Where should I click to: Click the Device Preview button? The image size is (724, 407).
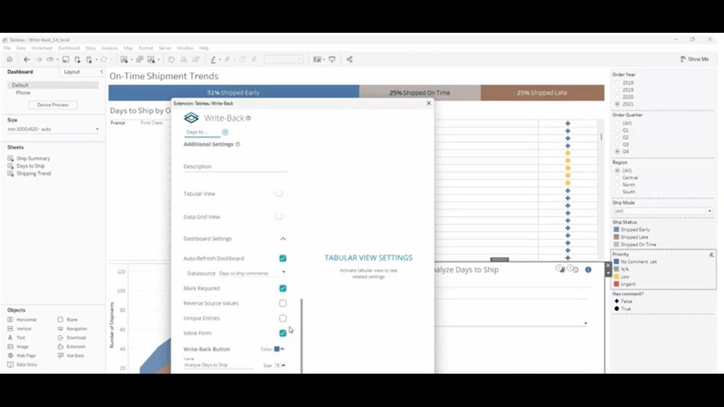[53, 105]
